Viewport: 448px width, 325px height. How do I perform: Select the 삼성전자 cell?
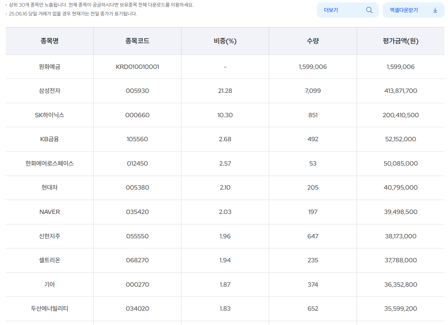50,91
